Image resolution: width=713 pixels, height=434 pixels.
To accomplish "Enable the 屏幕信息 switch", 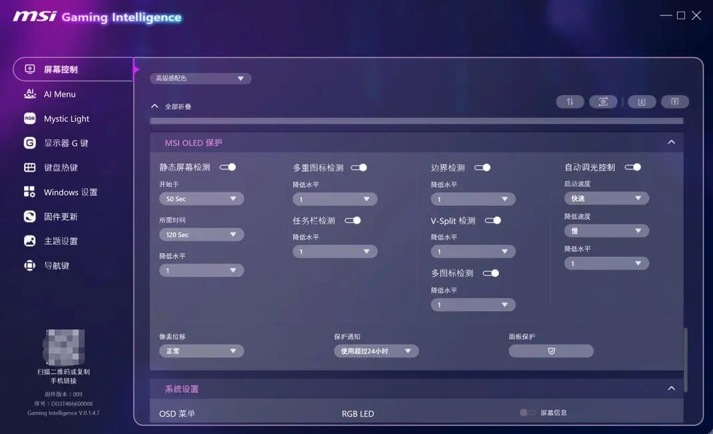I will 528,413.
